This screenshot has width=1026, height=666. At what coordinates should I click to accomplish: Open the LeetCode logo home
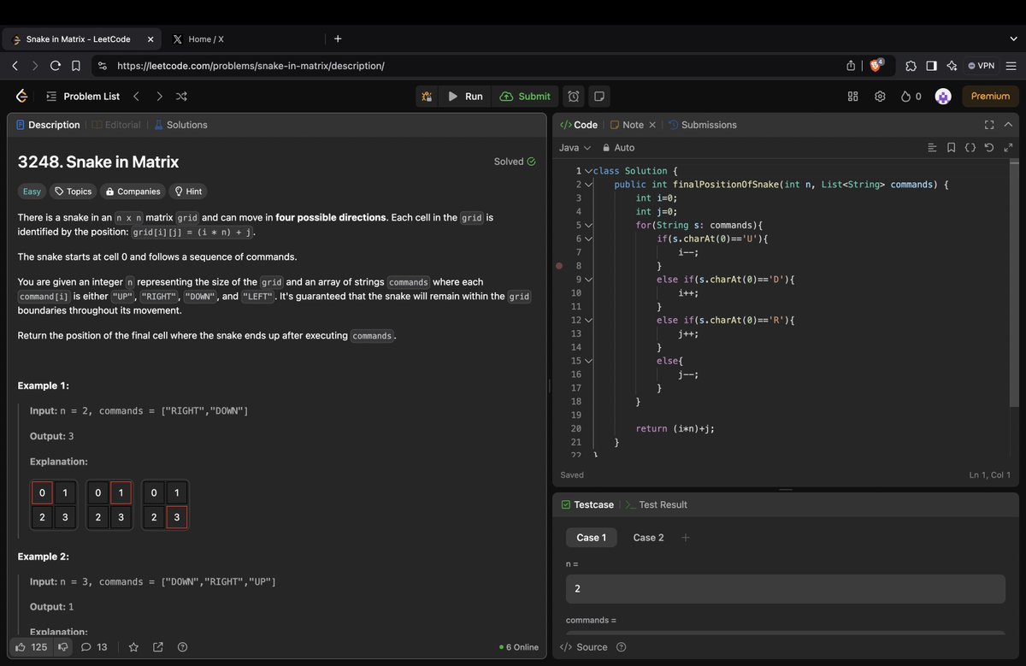coord(22,97)
